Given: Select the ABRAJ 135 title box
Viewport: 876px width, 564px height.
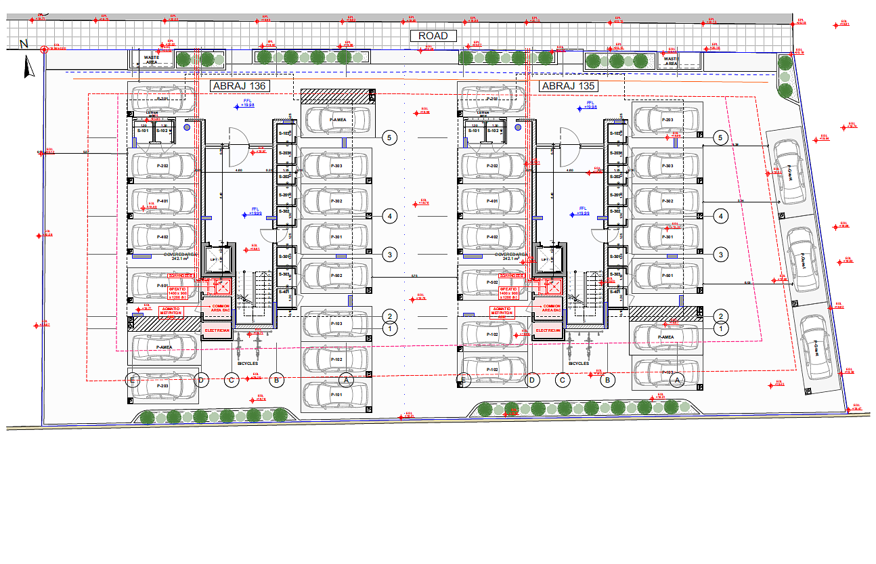Looking at the screenshot, I should [x=567, y=86].
